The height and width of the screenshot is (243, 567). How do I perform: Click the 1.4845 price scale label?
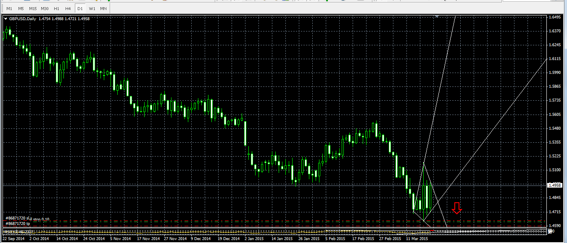coord(555,198)
